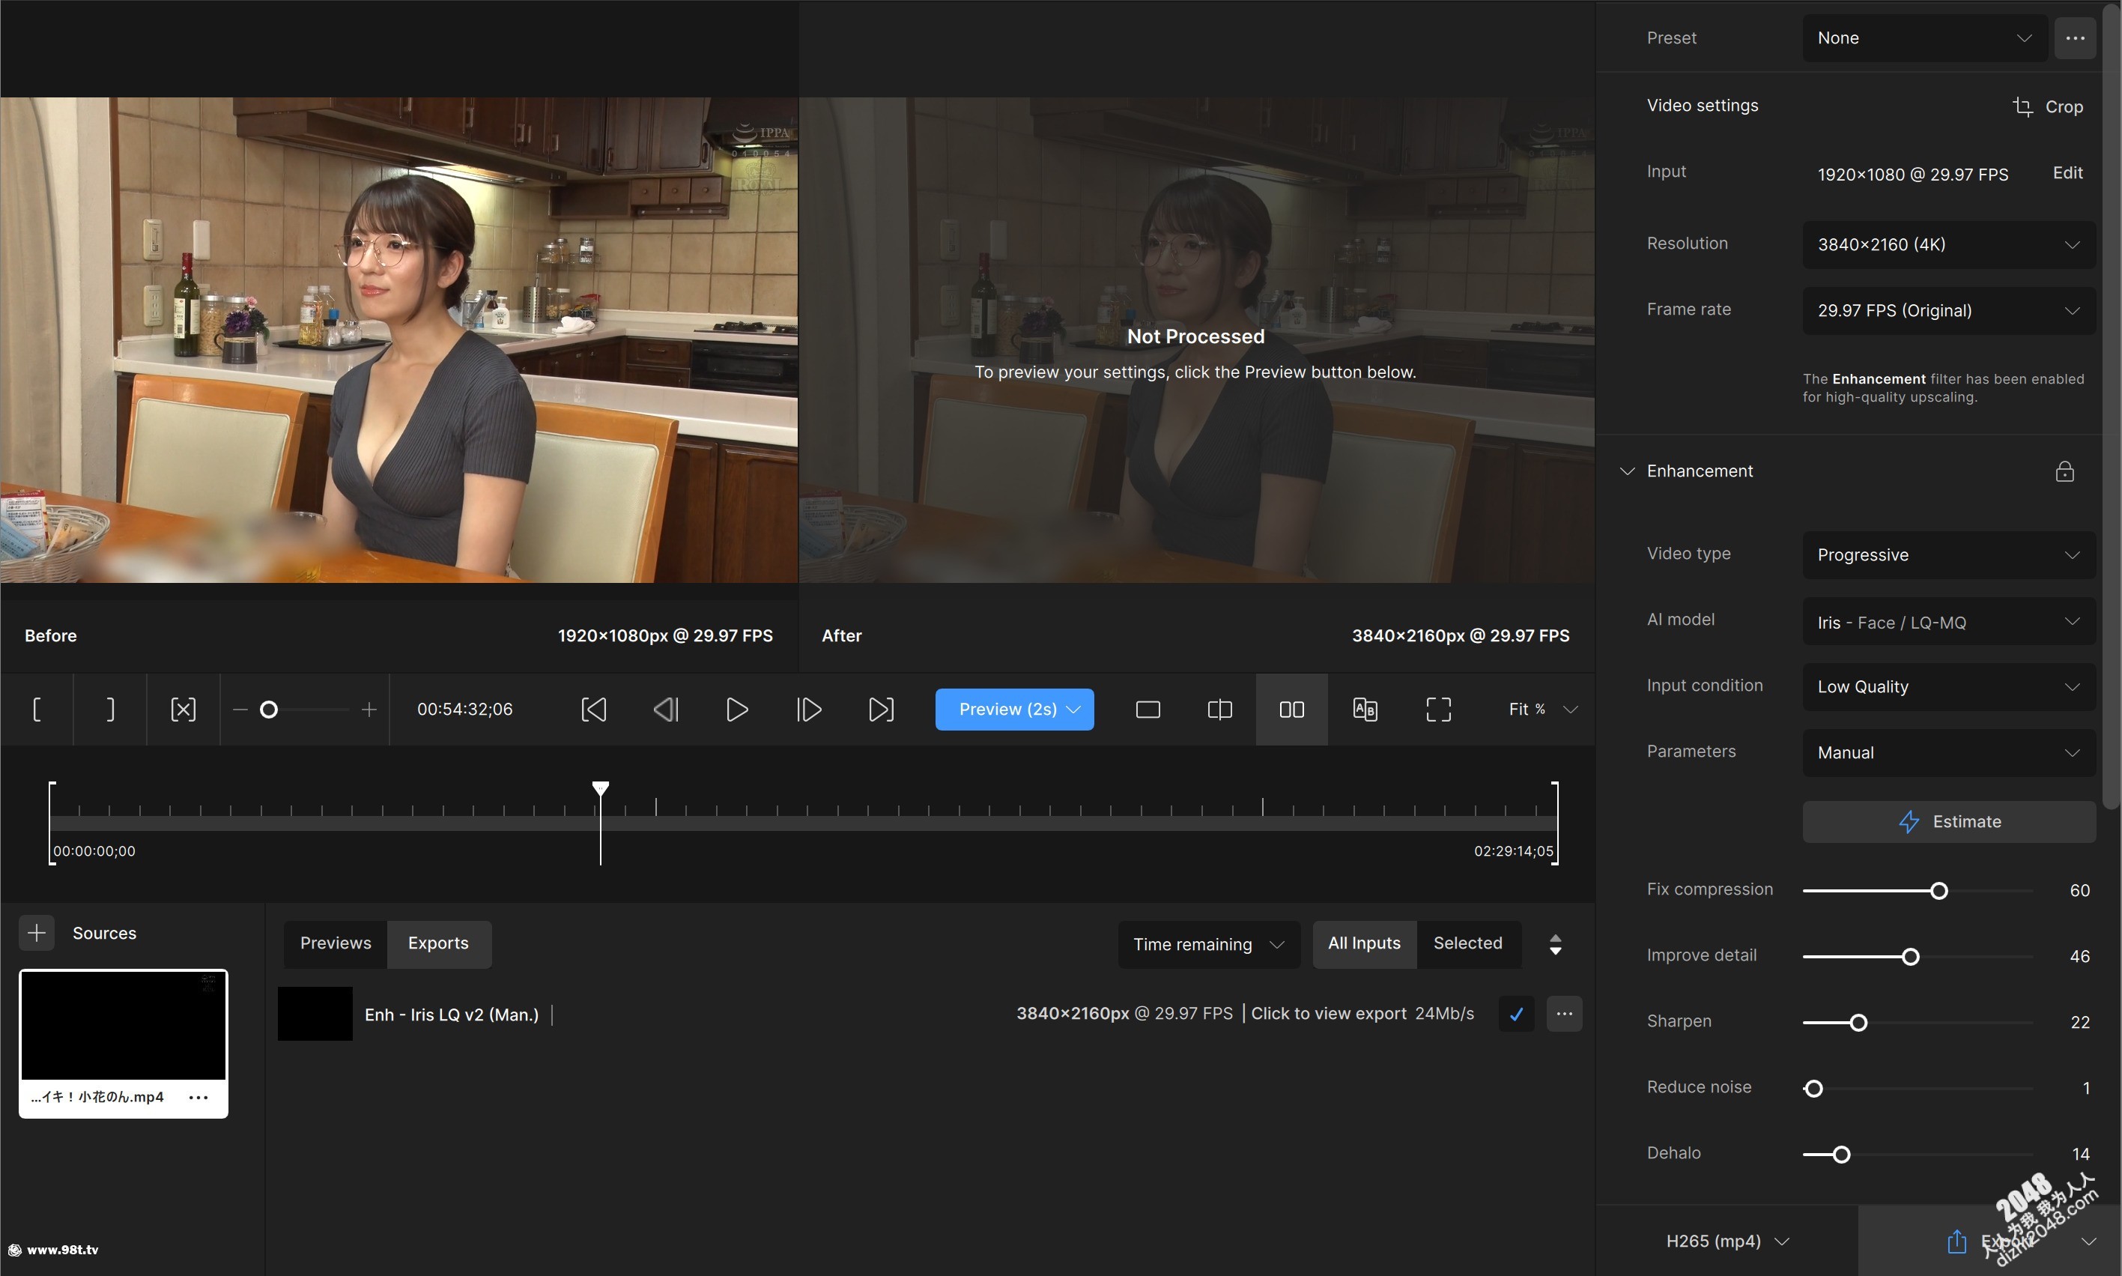Click the Preview (2s) button
This screenshot has height=1276, width=2122.
coord(1007,710)
